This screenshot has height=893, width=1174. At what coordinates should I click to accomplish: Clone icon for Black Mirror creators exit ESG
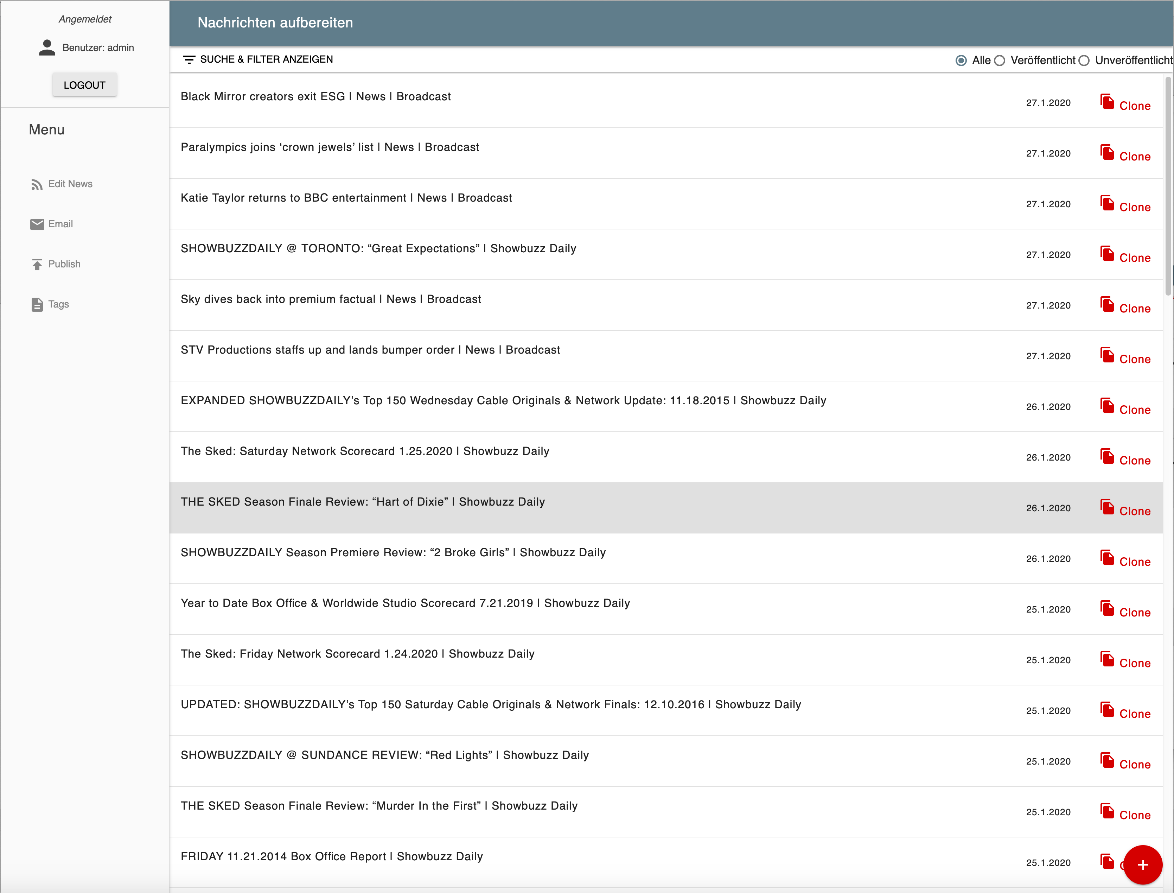coord(1107,102)
